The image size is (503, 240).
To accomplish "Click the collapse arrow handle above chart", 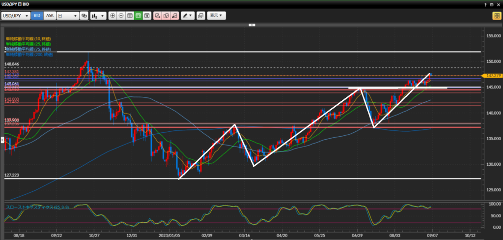I will [251, 24].
